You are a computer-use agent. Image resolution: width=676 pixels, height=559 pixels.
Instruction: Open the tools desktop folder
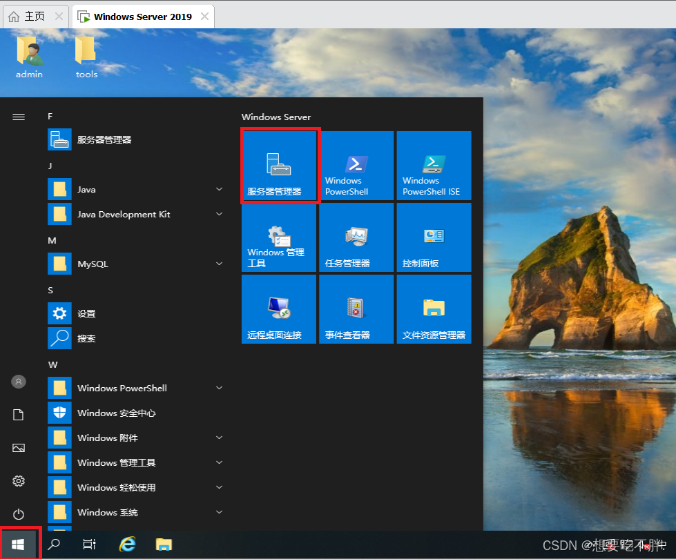point(86,57)
